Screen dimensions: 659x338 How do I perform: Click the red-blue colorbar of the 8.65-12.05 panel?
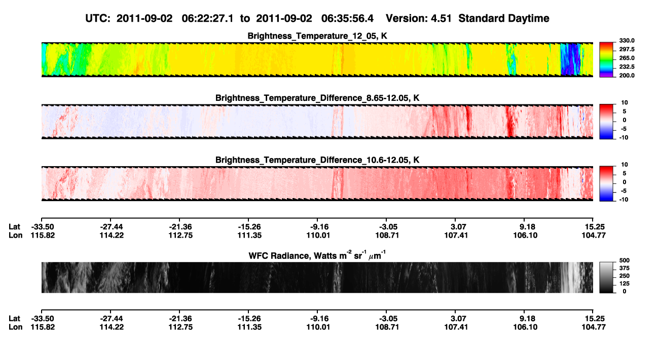tap(606, 122)
